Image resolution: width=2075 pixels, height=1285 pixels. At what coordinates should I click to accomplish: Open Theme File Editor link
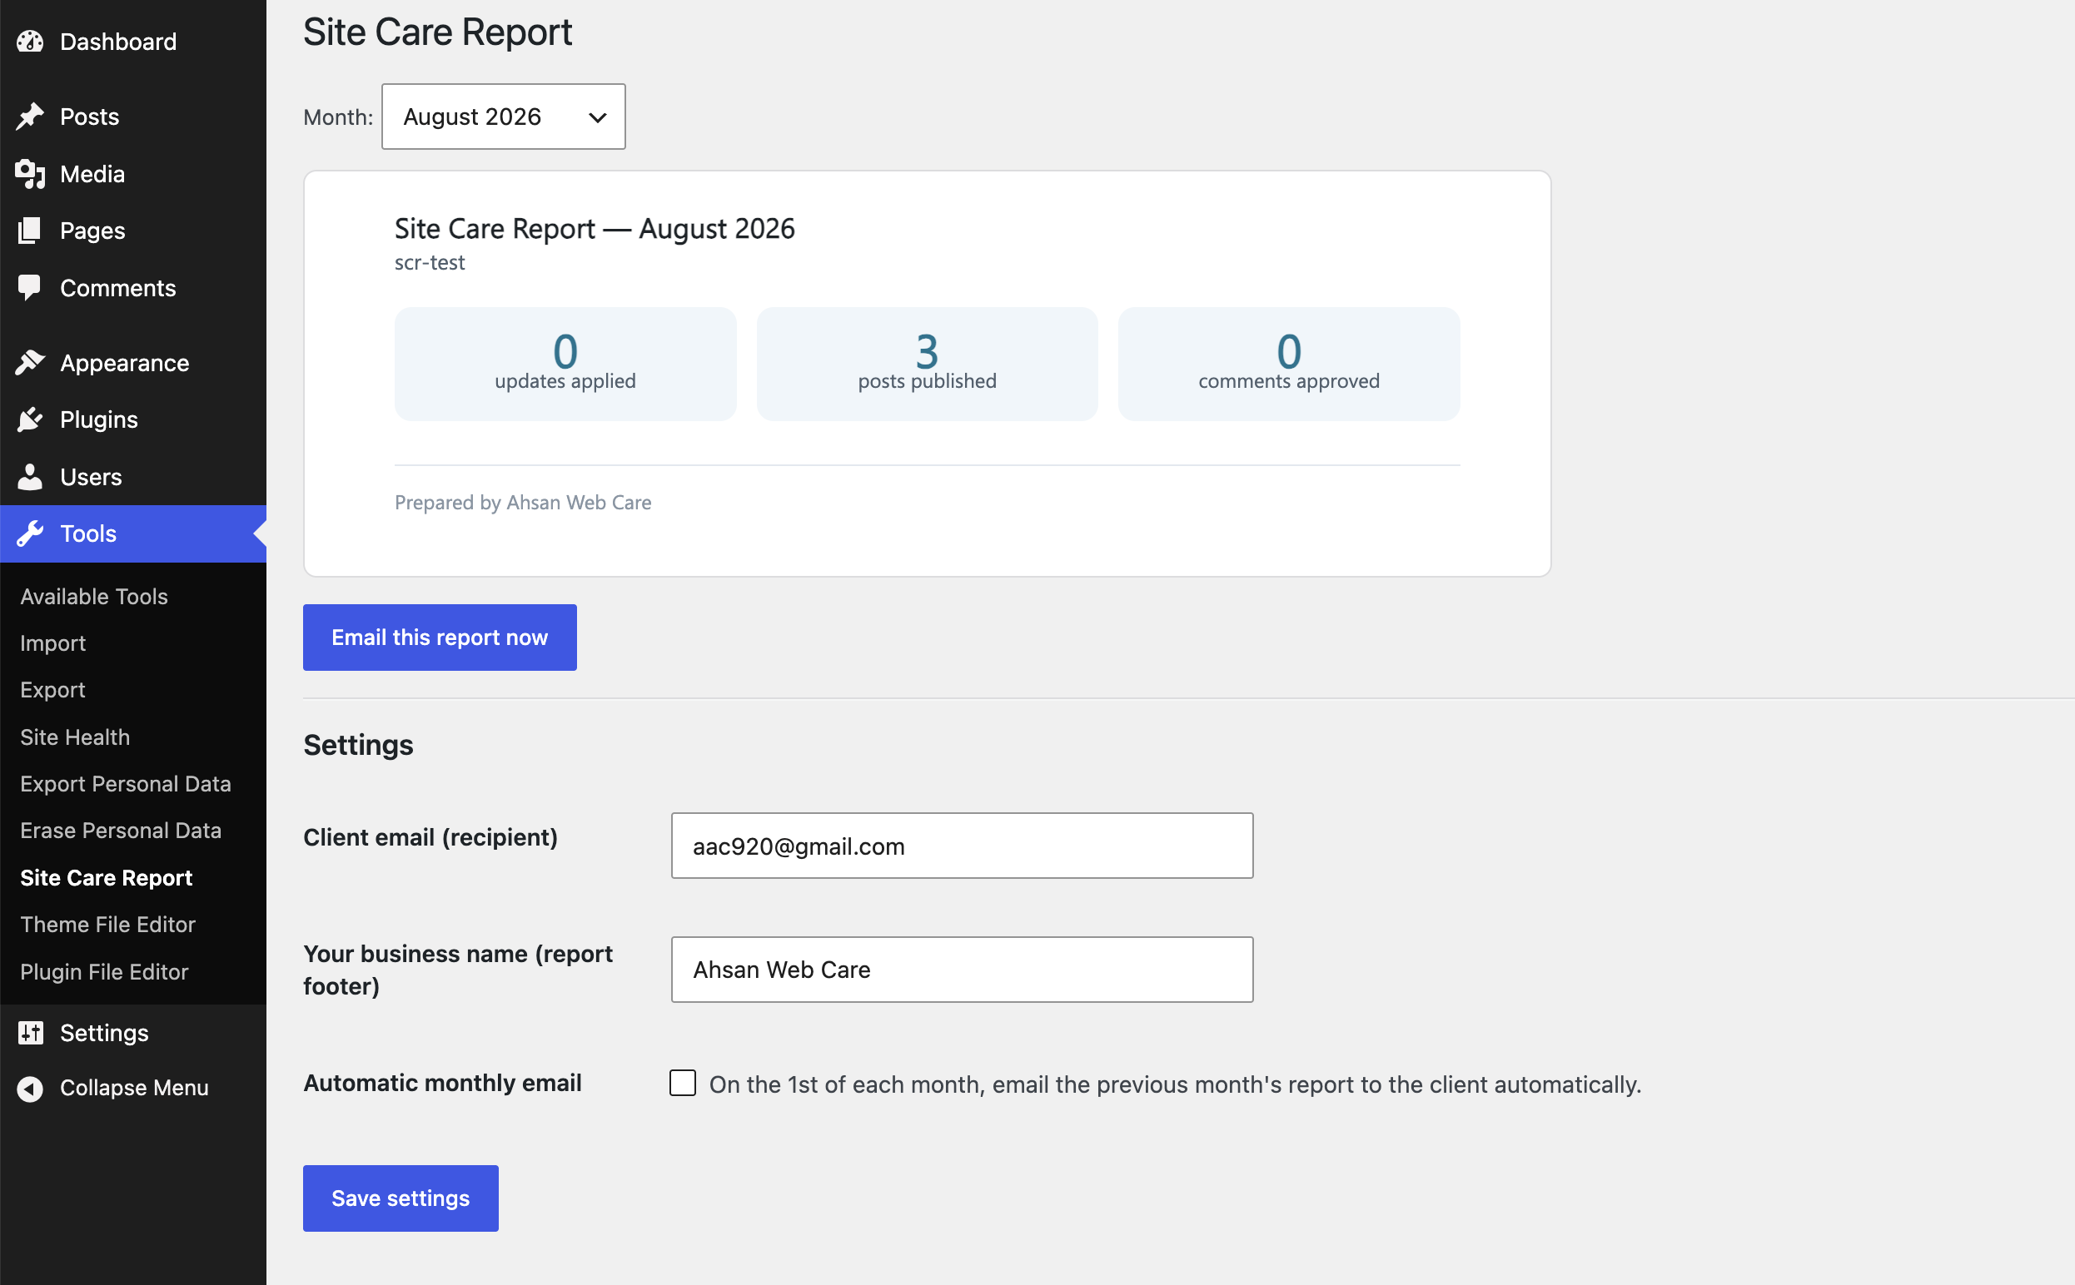(x=108, y=925)
